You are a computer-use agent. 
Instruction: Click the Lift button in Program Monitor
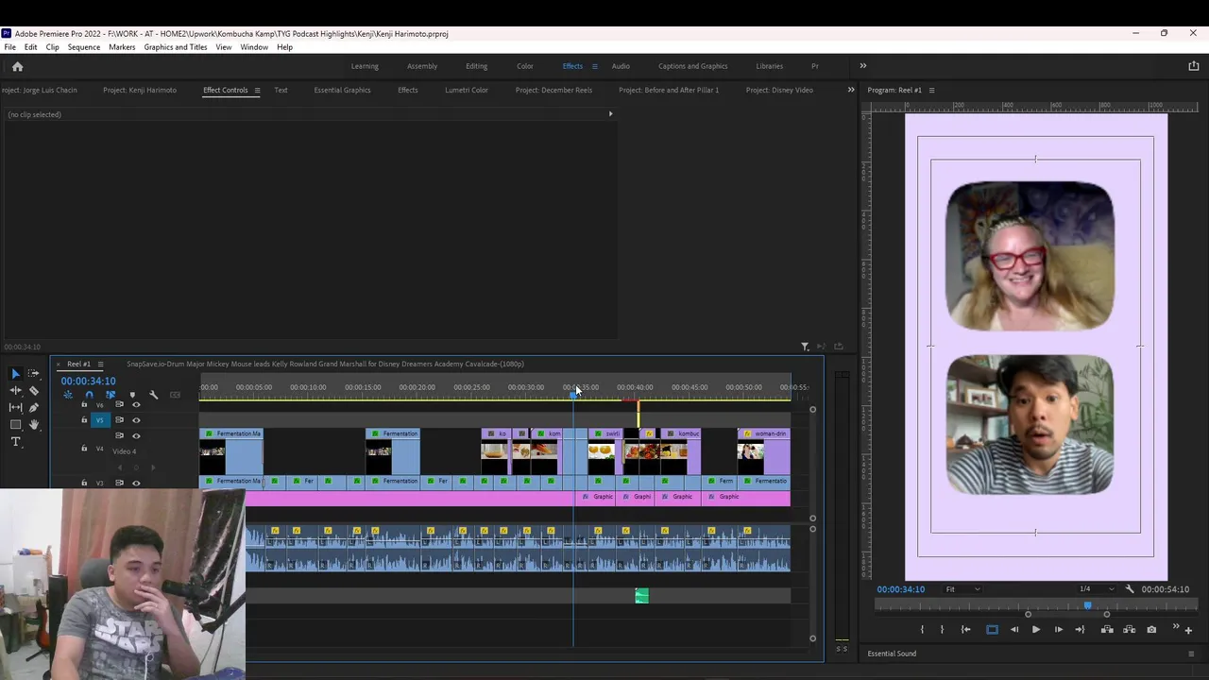click(x=1107, y=629)
